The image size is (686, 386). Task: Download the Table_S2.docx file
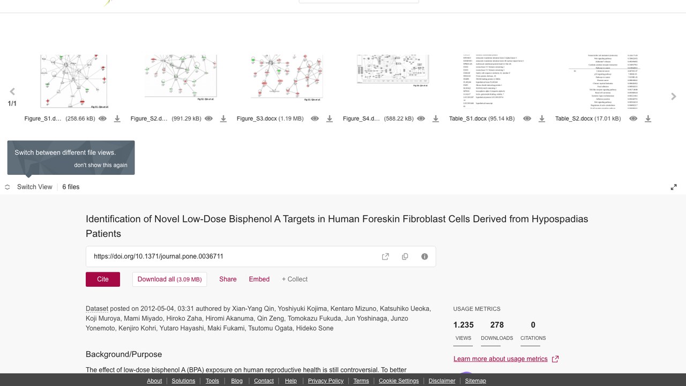click(x=647, y=118)
